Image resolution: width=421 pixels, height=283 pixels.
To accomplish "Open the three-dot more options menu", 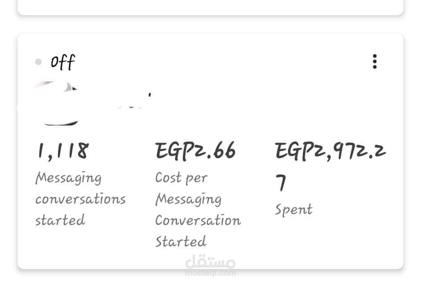I will tap(375, 61).
